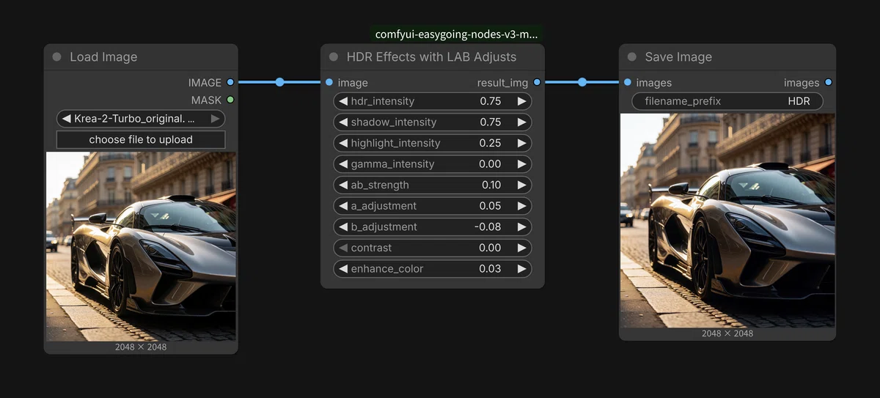Click the MASK output port of Load Image

tap(230, 100)
